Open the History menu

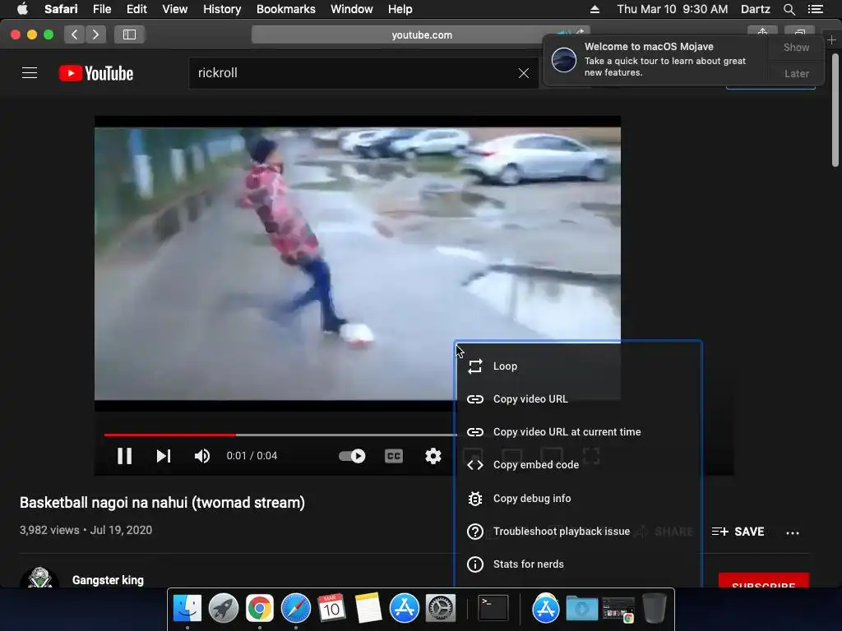[222, 9]
